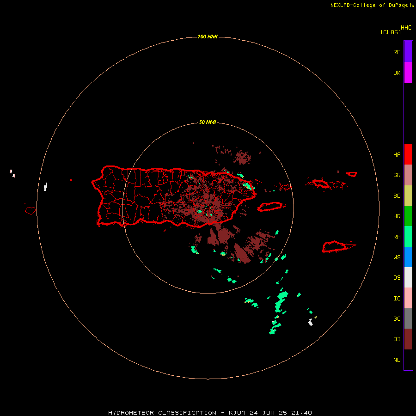The height and width of the screenshot is (416, 416).
Task: Click the 'HA' legend label
Action: coord(397,155)
